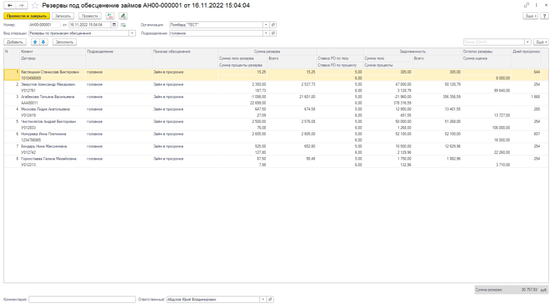
Task: Open help with question mark button
Action: click(x=545, y=16)
